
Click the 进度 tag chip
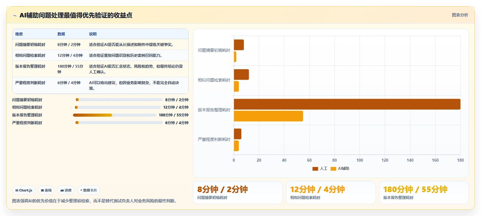click(66, 190)
